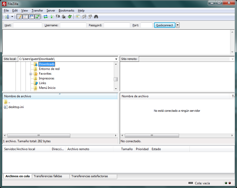Click the Quickconnect button
The image size is (237, 188).
(164, 25)
